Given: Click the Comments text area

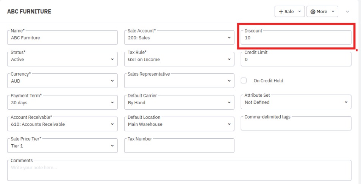Looking at the screenshot, I should click(179, 170).
